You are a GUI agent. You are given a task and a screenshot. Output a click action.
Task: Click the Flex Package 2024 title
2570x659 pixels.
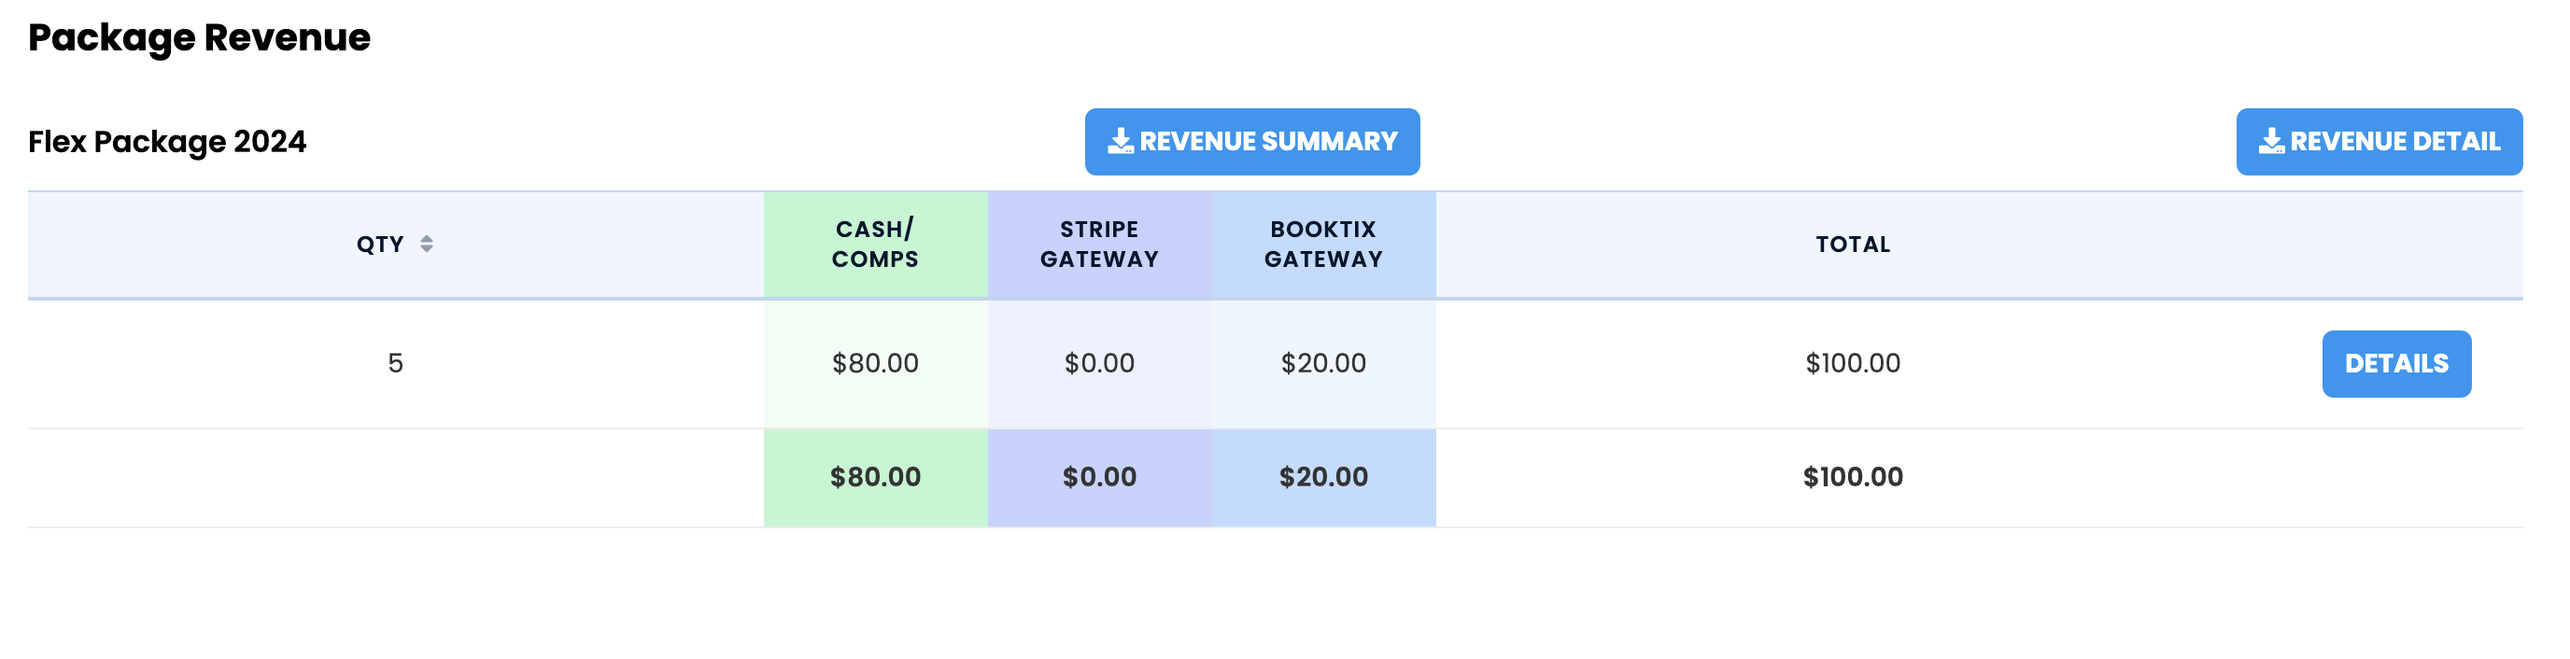(x=166, y=142)
